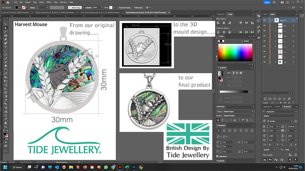305x171 pixels.
Task: Click Horizontal Align Right in Align panel
Action: coord(230,23)
